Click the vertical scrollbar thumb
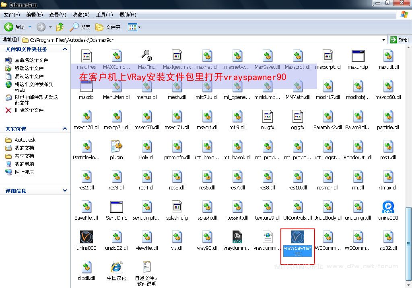The width and height of the screenshot is (412, 288). pyautogui.click(x=408, y=245)
